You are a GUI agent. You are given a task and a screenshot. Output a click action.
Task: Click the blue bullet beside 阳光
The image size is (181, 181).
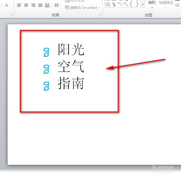46,52
